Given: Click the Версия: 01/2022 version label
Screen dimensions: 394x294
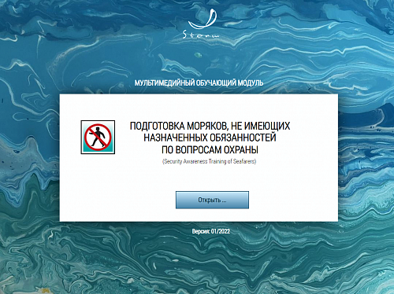Looking at the screenshot, I should click(211, 231).
